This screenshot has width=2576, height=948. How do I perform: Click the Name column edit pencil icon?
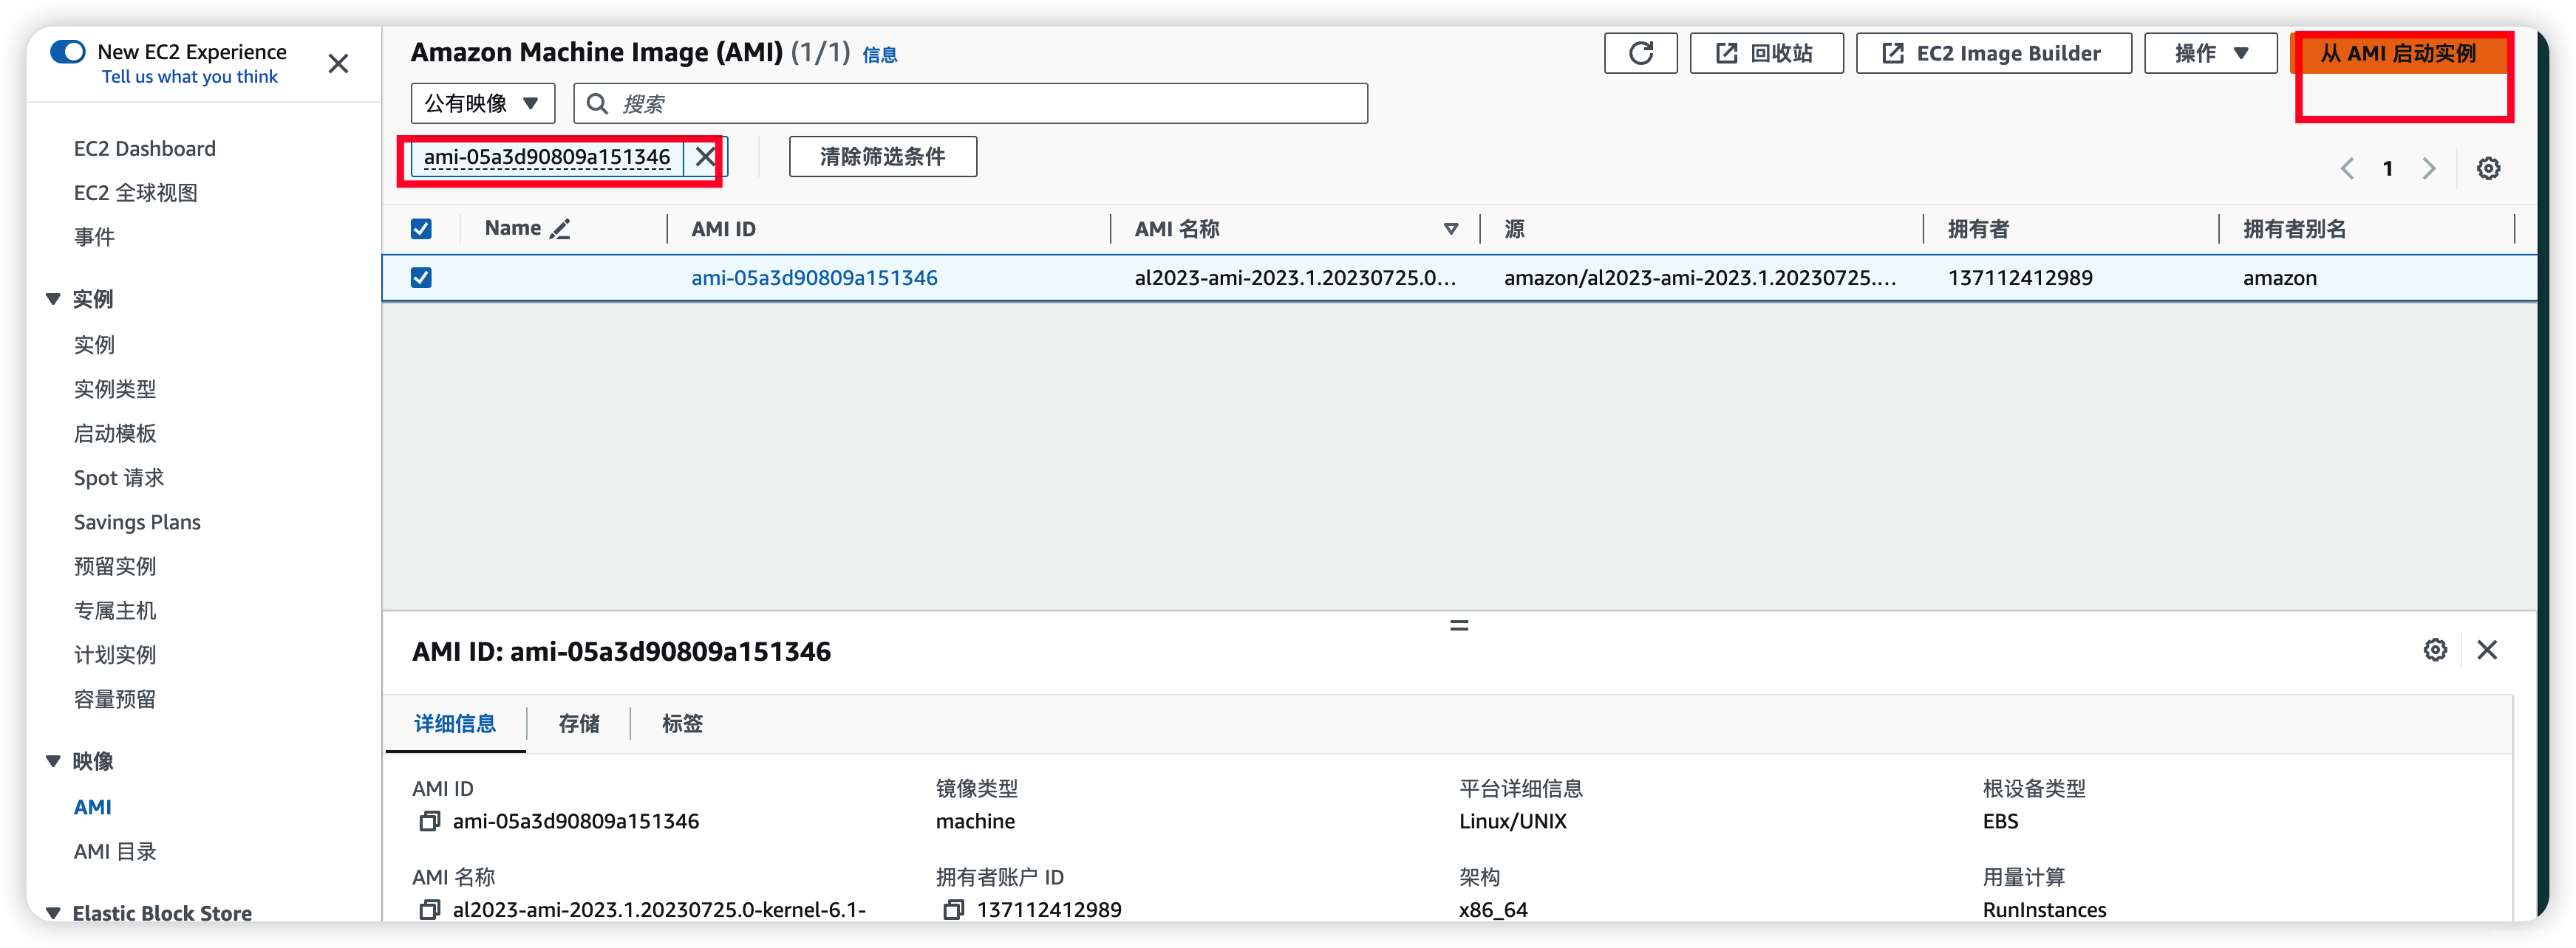[x=560, y=229]
